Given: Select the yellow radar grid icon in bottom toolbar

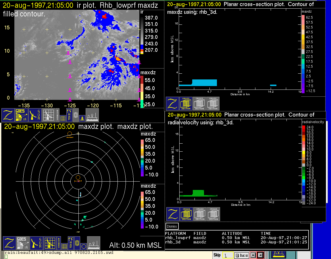Looking at the screenshot, I should [x=49, y=243].
